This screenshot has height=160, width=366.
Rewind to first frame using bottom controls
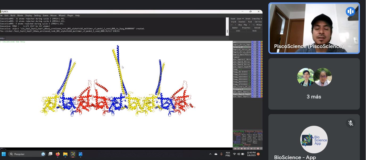click(235, 149)
